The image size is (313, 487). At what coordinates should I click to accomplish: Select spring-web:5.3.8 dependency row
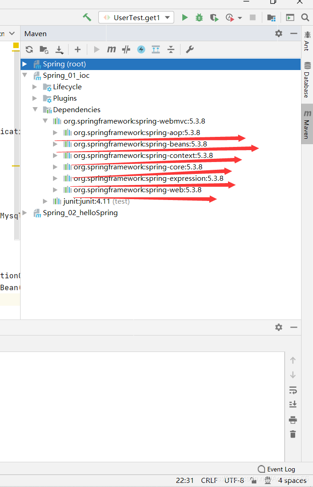click(x=138, y=190)
